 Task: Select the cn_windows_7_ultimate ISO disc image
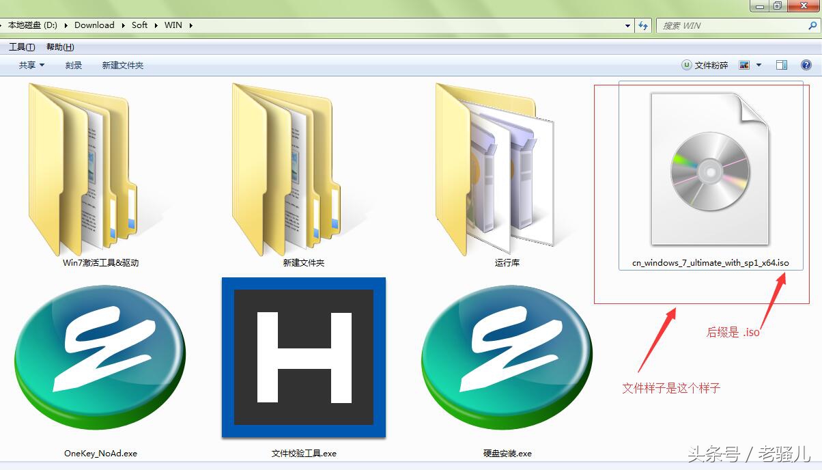(710, 171)
